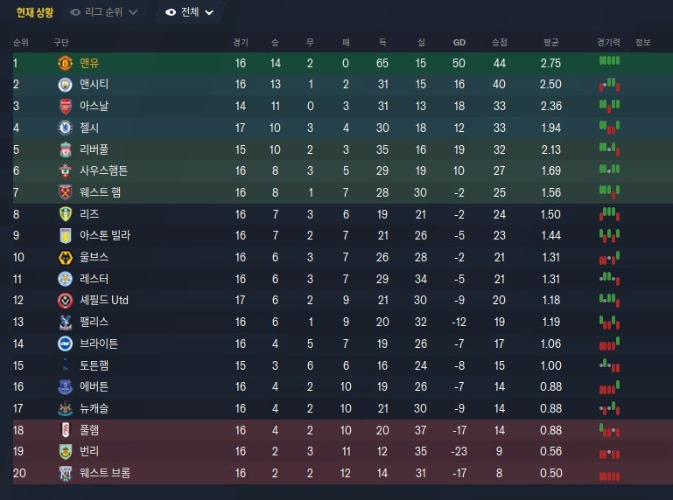Click the Manchester United club crest
This screenshot has height=500, width=673.
[x=66, y=64]
